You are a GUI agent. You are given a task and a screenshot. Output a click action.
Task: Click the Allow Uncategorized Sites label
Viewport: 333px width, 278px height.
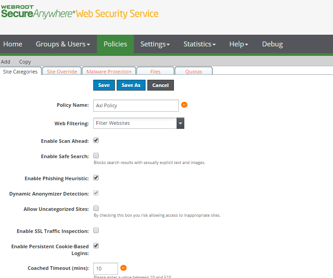tap(56, 209)
